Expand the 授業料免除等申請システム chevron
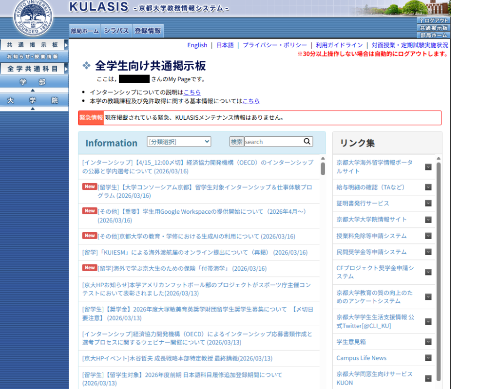This screenshot has width=499, height=389. tap(428, 236)
